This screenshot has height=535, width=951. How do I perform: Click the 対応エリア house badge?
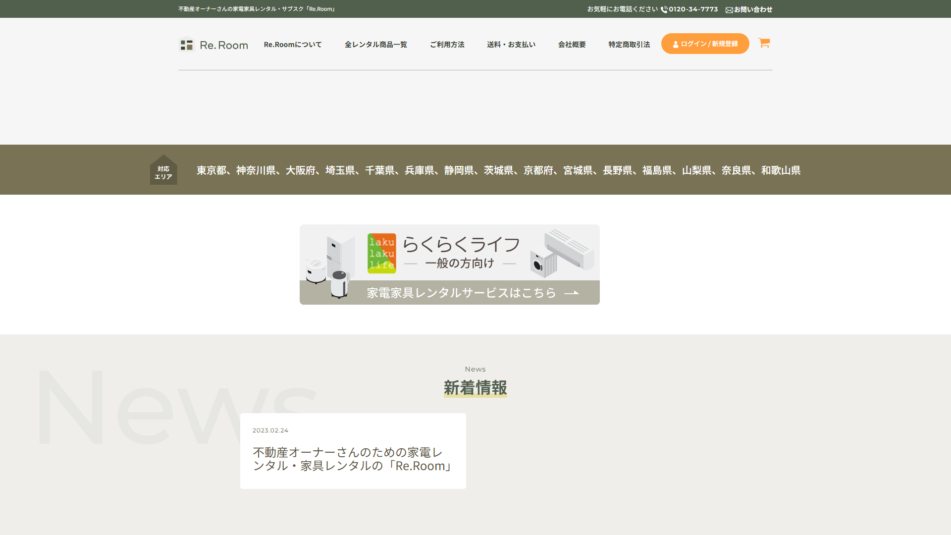click(x=163, y=170)
